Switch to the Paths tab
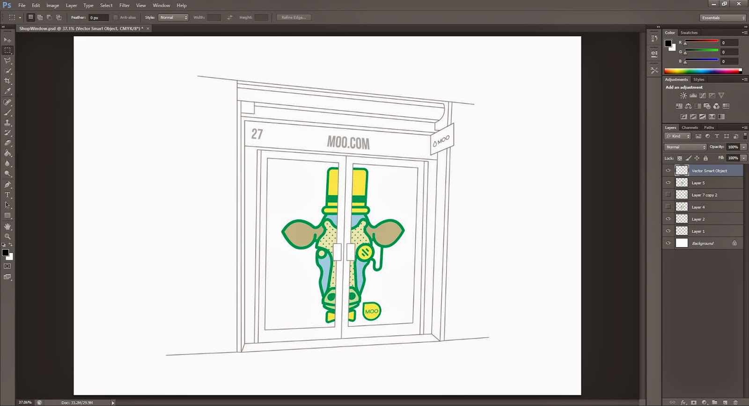This screenshot has width=749, height=406. pyautogui.click(x=709, y=127)
